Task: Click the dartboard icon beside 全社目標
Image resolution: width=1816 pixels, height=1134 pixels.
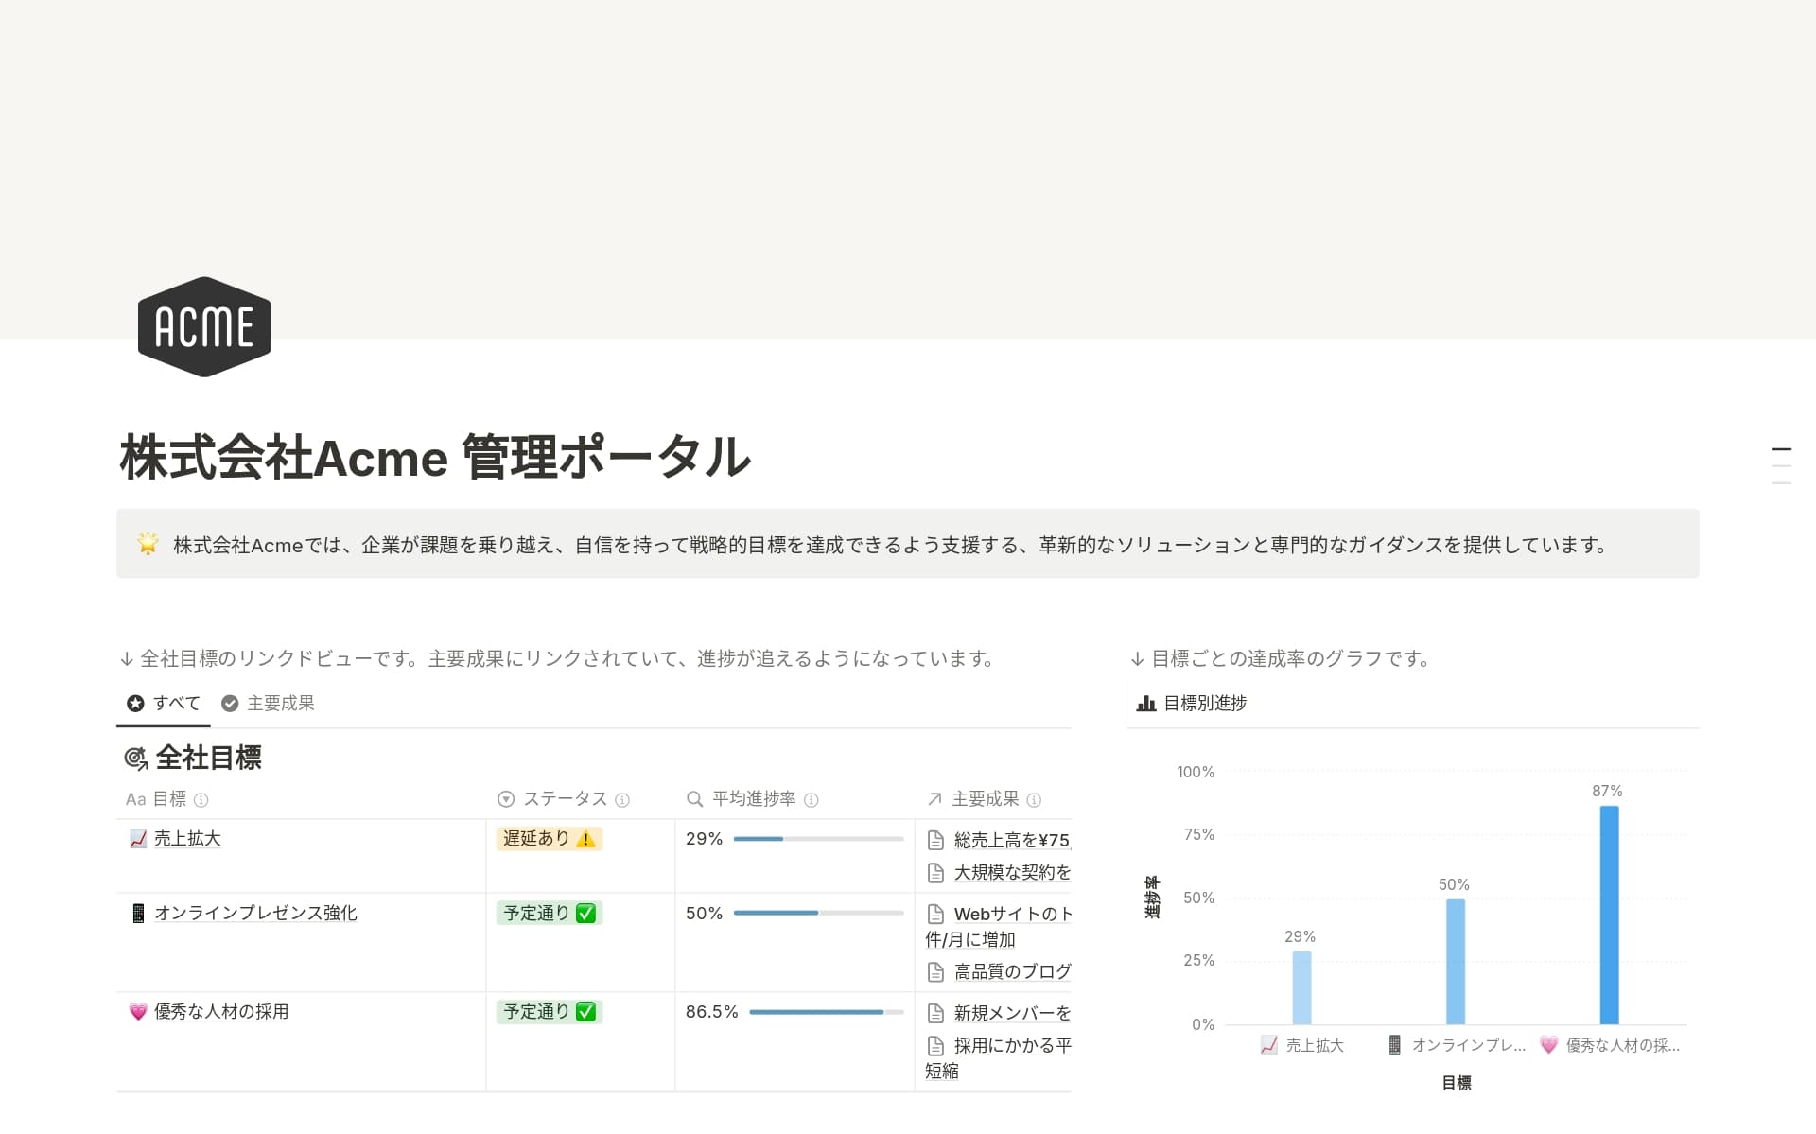Action: [x=135, y=758]
